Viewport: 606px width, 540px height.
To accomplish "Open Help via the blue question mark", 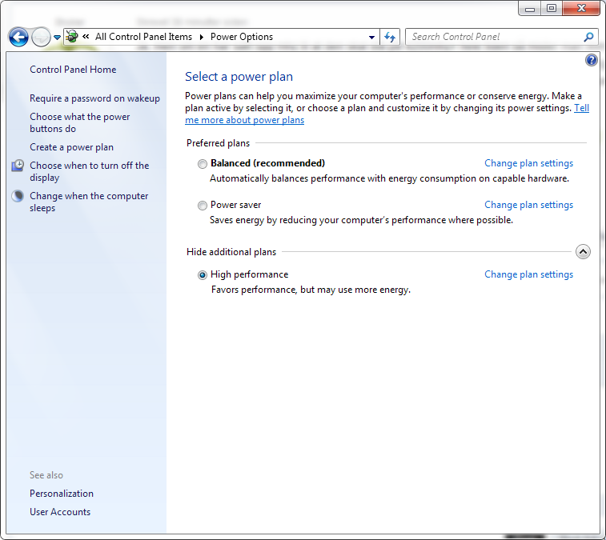I will pyautogui.click(x=592, y=60).
